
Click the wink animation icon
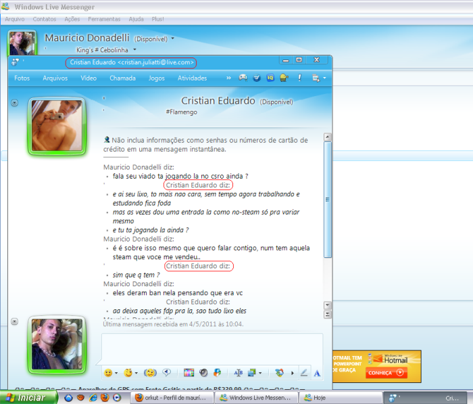pos(128,373)
